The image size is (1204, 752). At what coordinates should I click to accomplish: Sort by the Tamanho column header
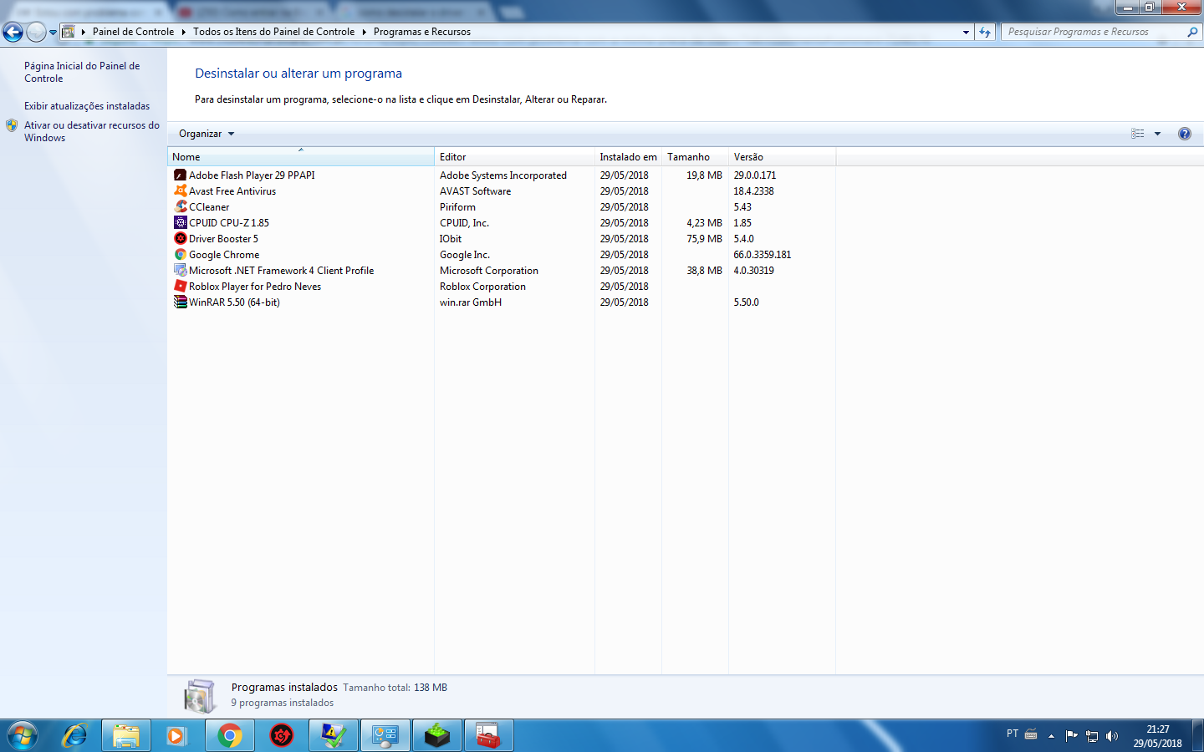pyautogui.click(x=695, y=157)
